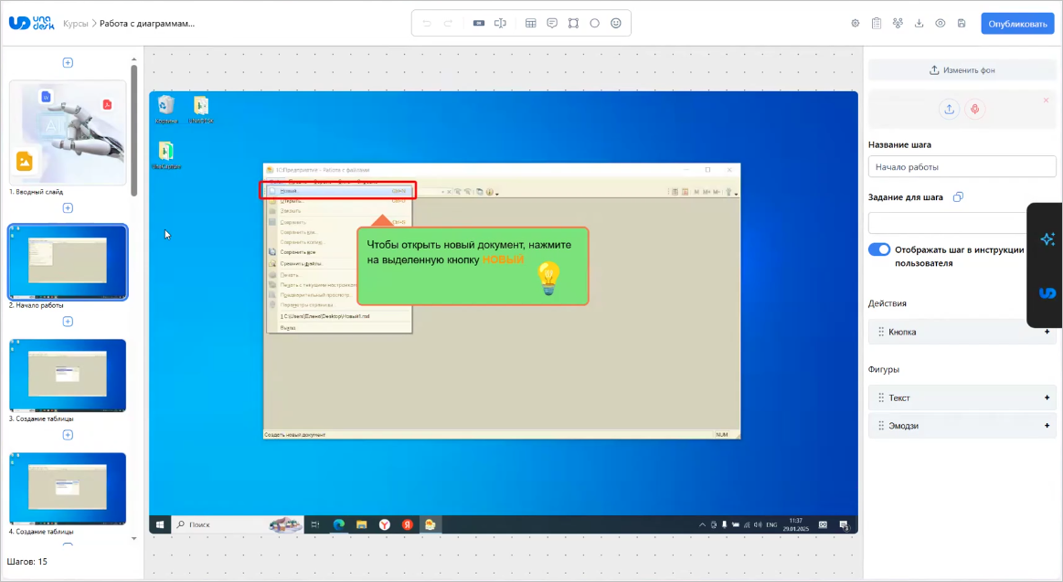This screenshot has width=1063, height=582.
Task: Copy the step task icon
Action: pos(958,197)
